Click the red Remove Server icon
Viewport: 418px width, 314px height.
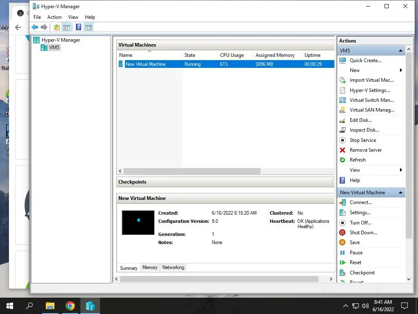tap(342, 150)
